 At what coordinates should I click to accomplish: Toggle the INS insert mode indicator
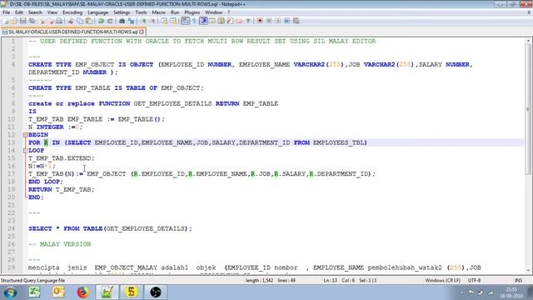click(518, 281)
